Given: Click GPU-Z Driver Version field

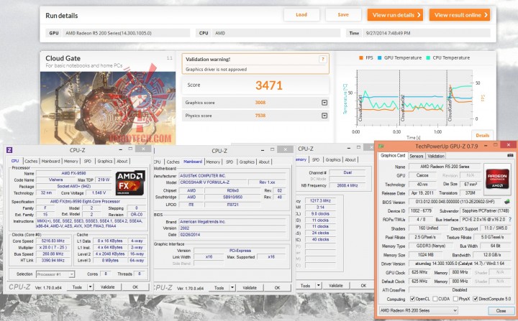Looking at the screenshot, I should [x=460, y=264].
